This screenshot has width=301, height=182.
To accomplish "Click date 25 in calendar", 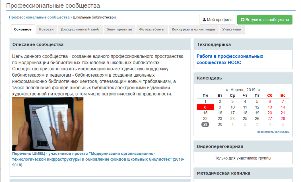I will coord(245,118).
